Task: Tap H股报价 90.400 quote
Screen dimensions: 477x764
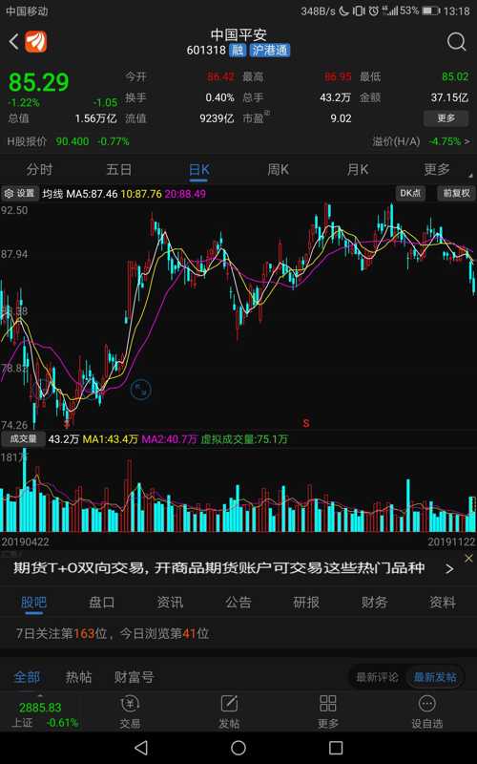Action: tap(68, 141)
